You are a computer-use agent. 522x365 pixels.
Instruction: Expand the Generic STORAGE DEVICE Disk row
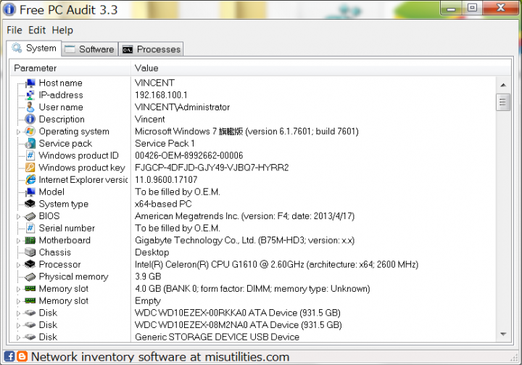(18, 337)
